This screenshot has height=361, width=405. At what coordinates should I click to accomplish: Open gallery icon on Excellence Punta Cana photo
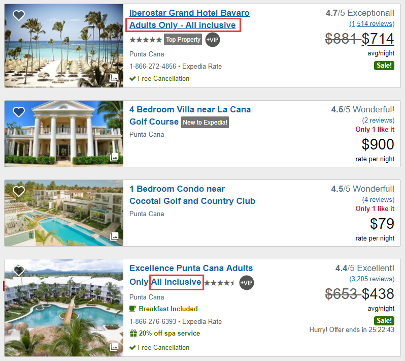coord(114,347)
